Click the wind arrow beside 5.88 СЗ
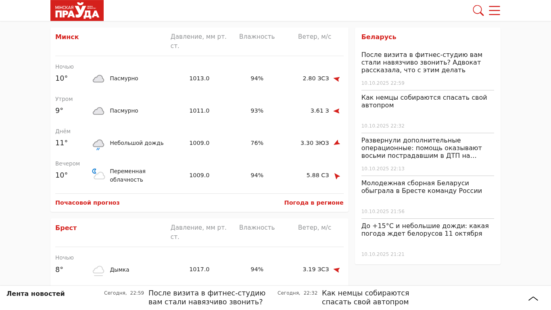 point(337,176)
